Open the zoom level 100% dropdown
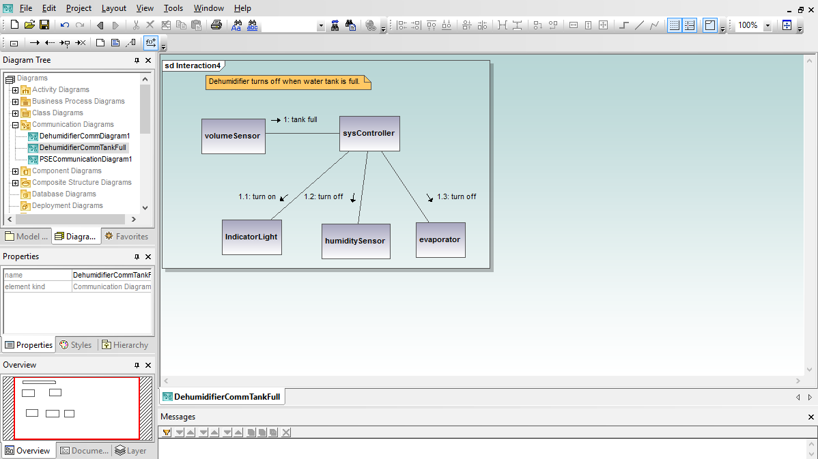The image size is (818, 459). (x=767, y=25)
